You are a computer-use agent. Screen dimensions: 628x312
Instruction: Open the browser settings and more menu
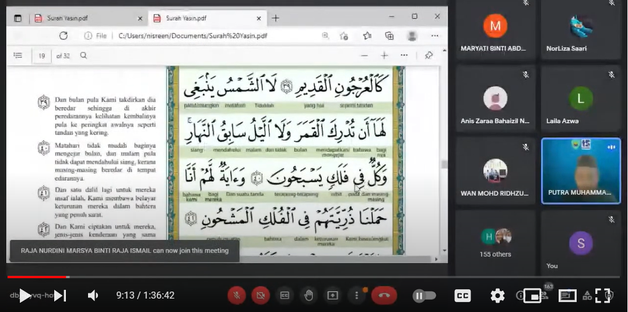434,36
